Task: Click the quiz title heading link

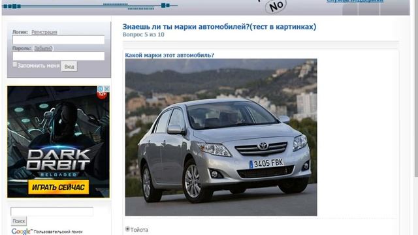Action: pos(219,27)
